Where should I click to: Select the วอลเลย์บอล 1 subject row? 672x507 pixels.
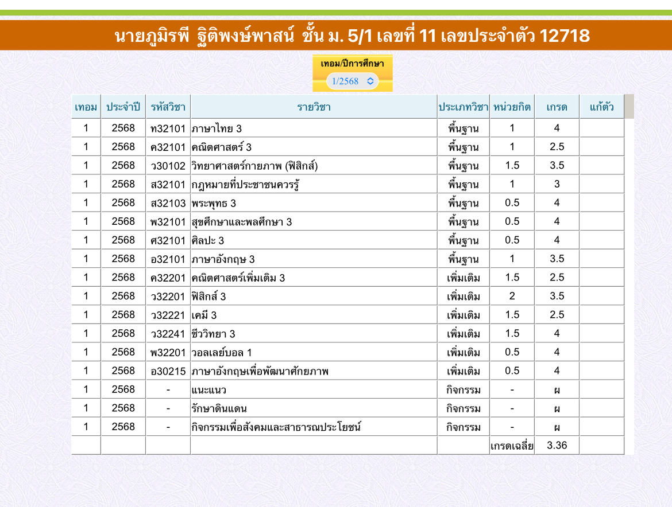point(222,353)
